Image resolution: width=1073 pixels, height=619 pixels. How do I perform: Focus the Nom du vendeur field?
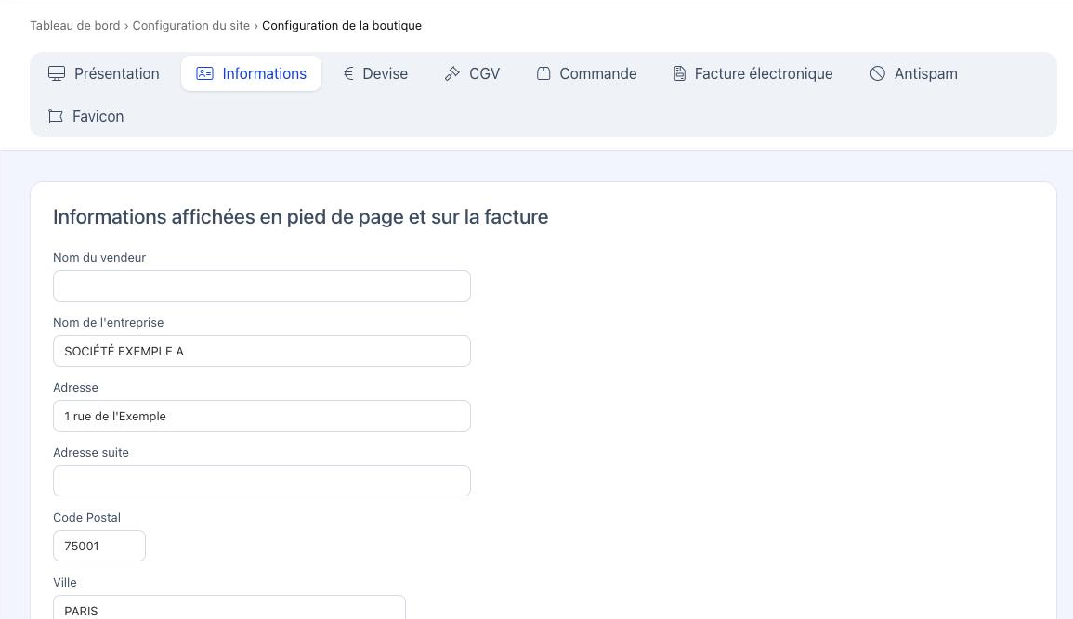(262, 286)
